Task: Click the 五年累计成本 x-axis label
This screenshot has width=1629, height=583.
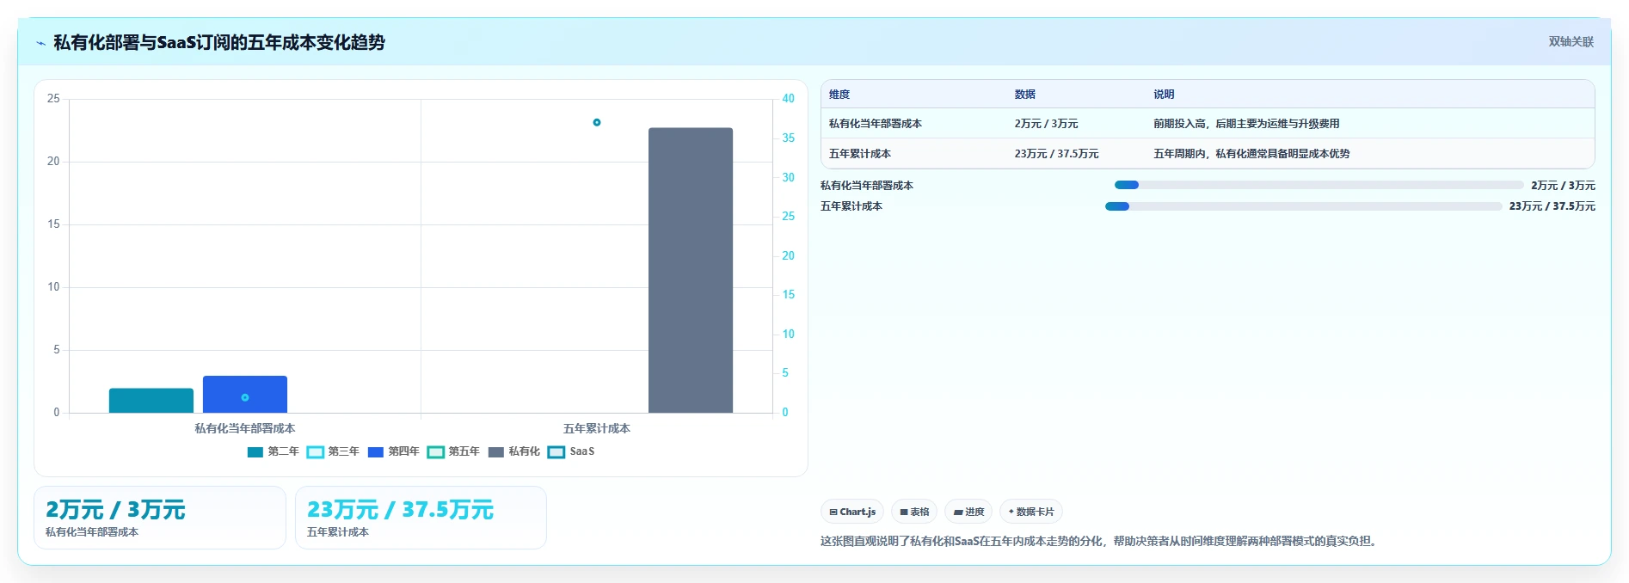Action: 597,428
